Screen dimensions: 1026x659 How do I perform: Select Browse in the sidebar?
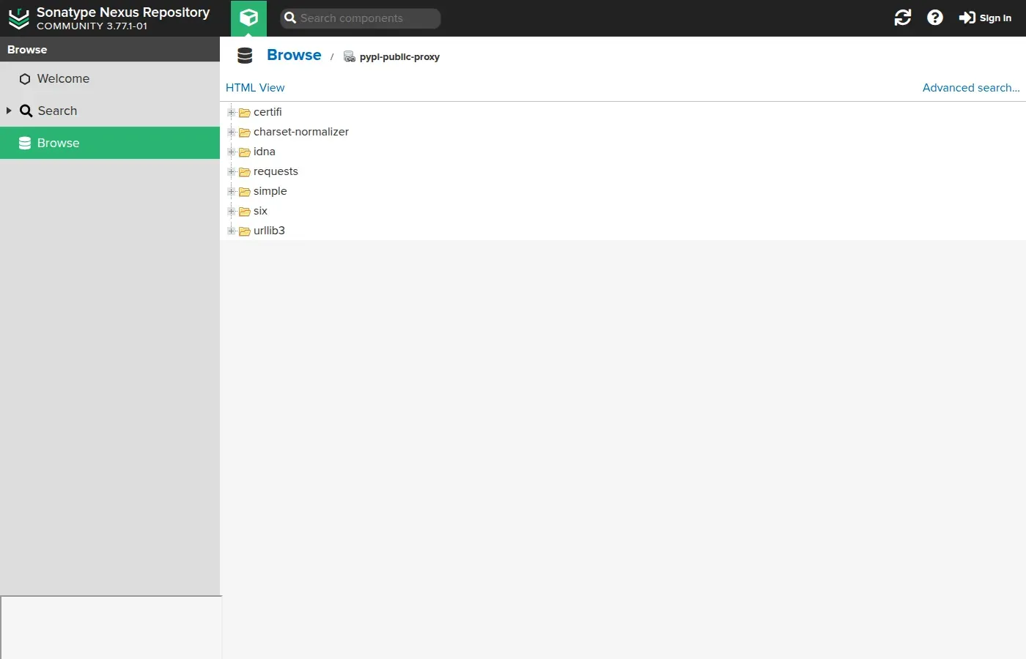110,143
